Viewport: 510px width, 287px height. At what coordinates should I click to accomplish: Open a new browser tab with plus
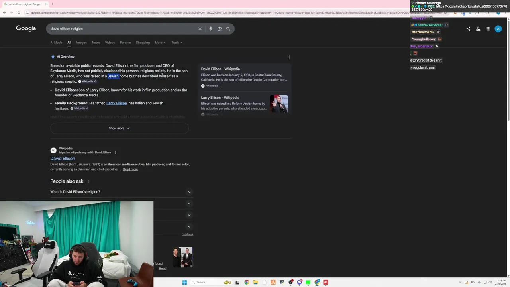[52, 4]
